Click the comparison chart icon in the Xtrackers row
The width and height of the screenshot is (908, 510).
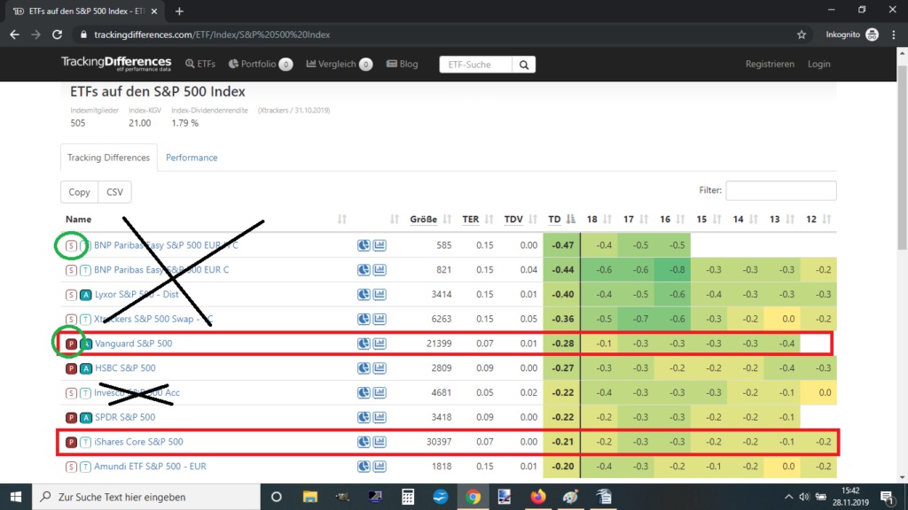(380, 319)
